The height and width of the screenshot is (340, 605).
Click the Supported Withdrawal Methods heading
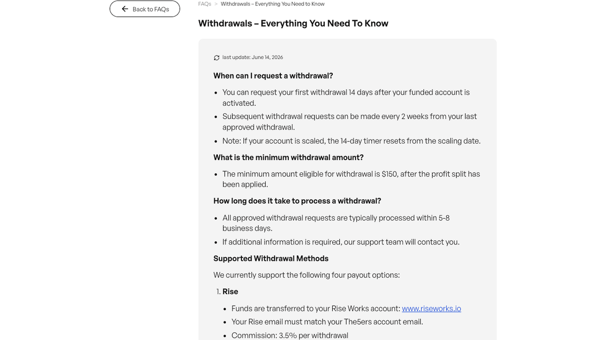click(x=271, y=258)
